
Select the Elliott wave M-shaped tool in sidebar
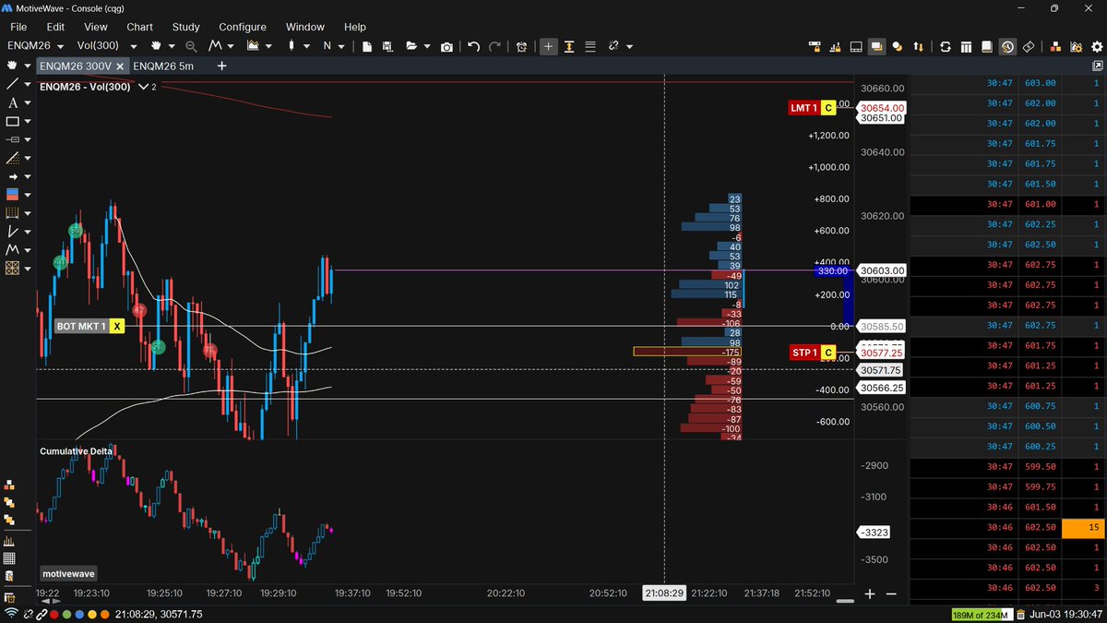pyautogui.click(x=12, y=249)
